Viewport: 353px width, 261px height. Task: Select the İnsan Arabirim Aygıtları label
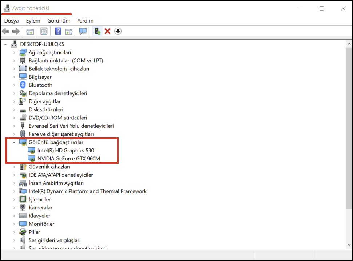pos(56,183)
